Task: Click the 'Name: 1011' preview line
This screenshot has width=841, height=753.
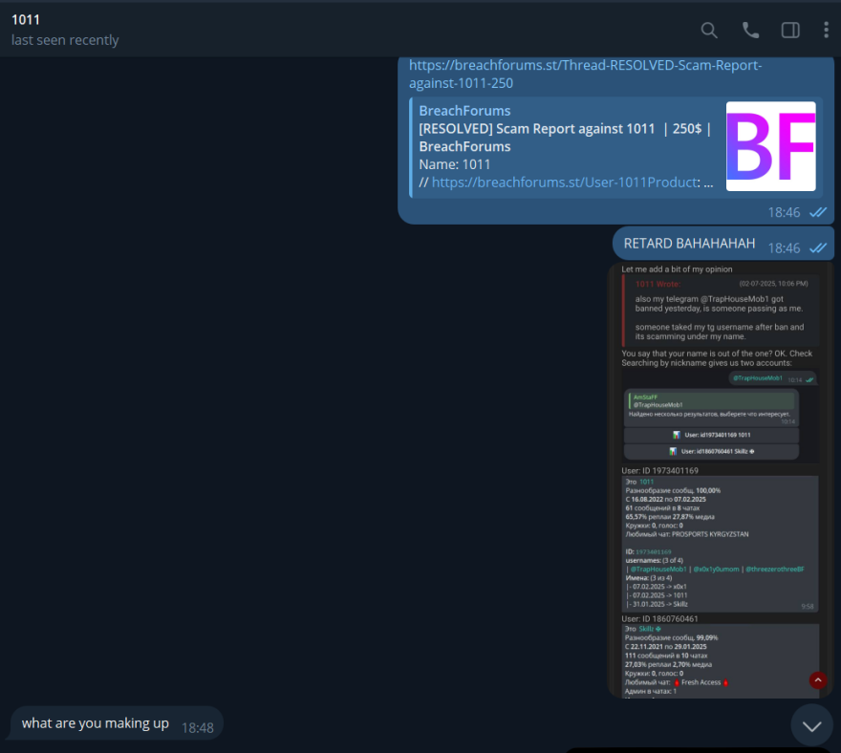Action: pos(454,164)
